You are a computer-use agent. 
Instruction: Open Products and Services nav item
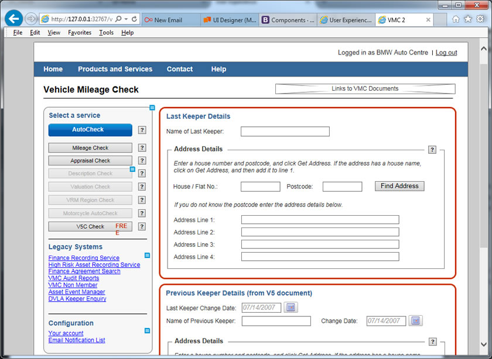coord(115,69)
